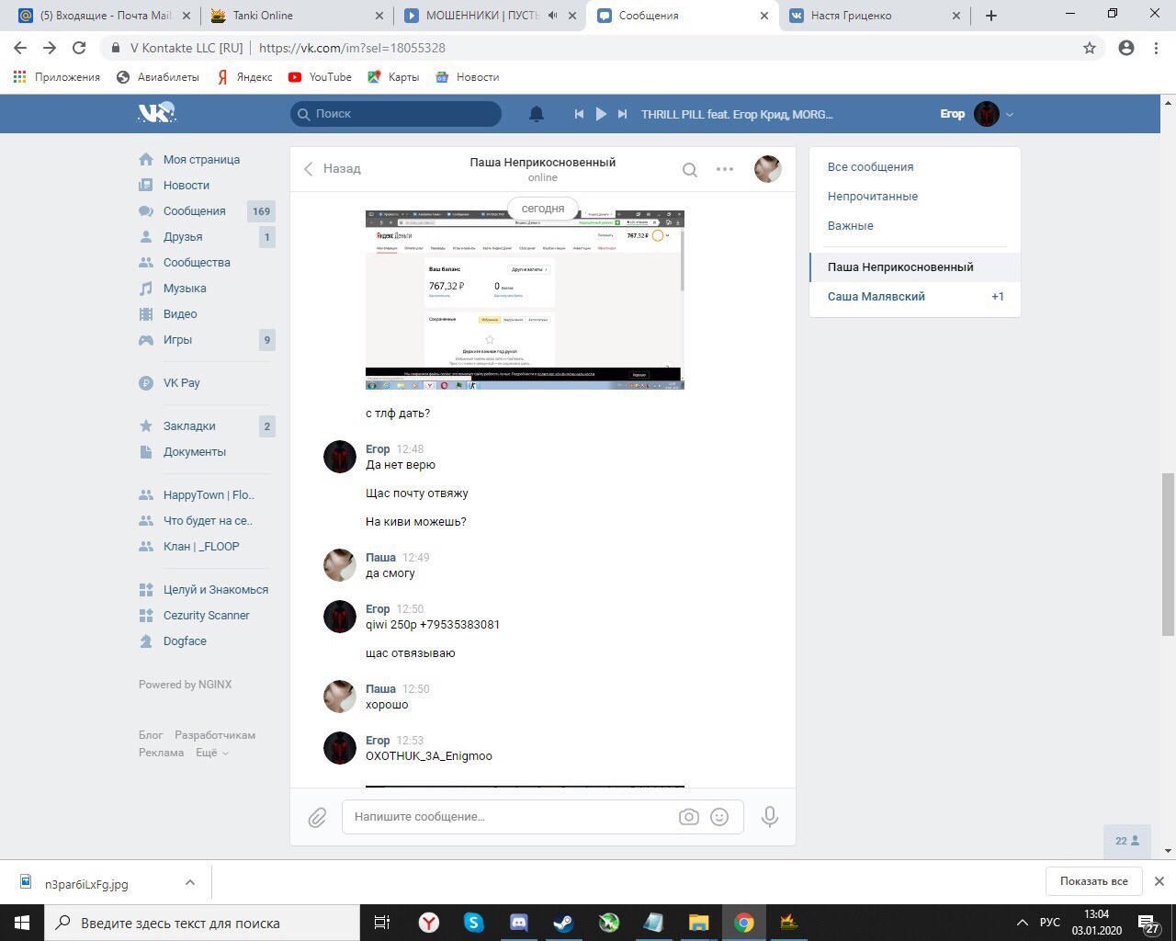Open the emoji smiley picker
1176x941 pixels.
point(719,817)
